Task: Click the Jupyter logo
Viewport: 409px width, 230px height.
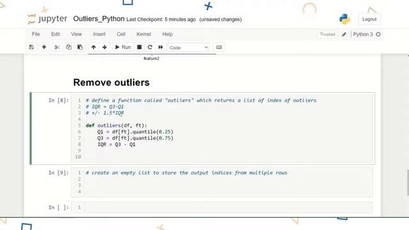Action: click(47, 19)
